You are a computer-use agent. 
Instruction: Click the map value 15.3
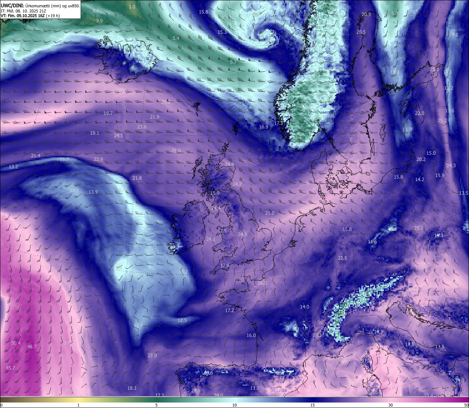tap(222, 32)
